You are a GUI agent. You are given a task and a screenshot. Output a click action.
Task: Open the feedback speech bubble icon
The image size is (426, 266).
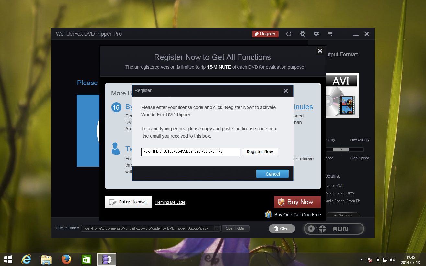(317, 34)
